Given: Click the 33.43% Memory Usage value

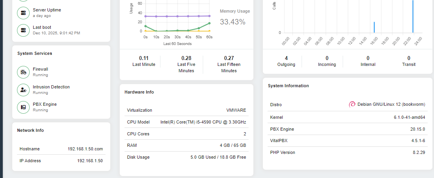Looking at the screenshot, I should click(x=232, y=22).
